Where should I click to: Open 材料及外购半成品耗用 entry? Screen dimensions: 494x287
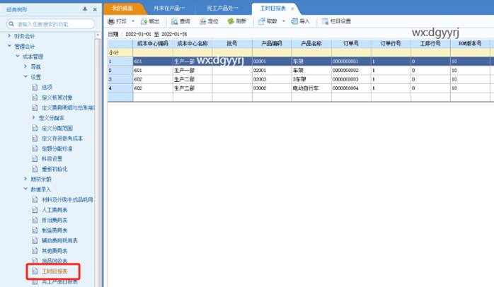pyautogui.click(x=67, y=199)
